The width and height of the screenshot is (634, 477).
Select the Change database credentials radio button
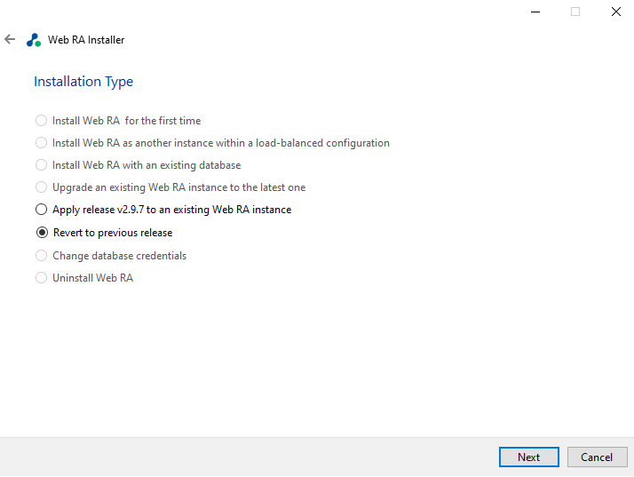coord(41,256)
